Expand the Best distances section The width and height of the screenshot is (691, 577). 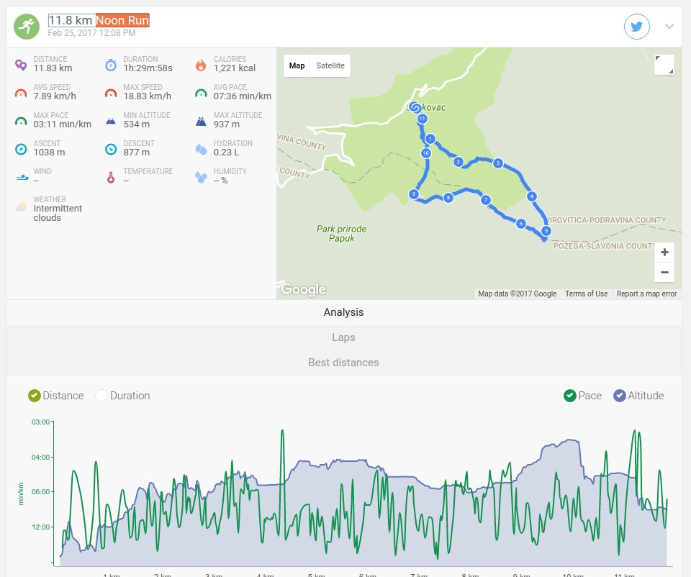click(x=344, y=363)
